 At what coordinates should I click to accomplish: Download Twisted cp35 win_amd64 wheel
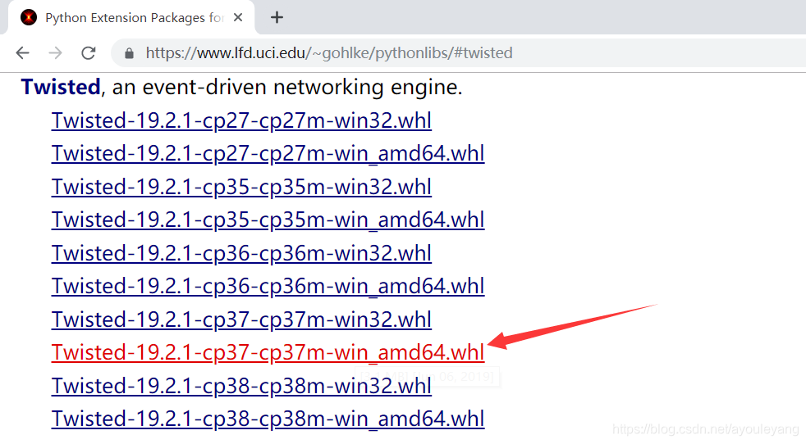268,220
